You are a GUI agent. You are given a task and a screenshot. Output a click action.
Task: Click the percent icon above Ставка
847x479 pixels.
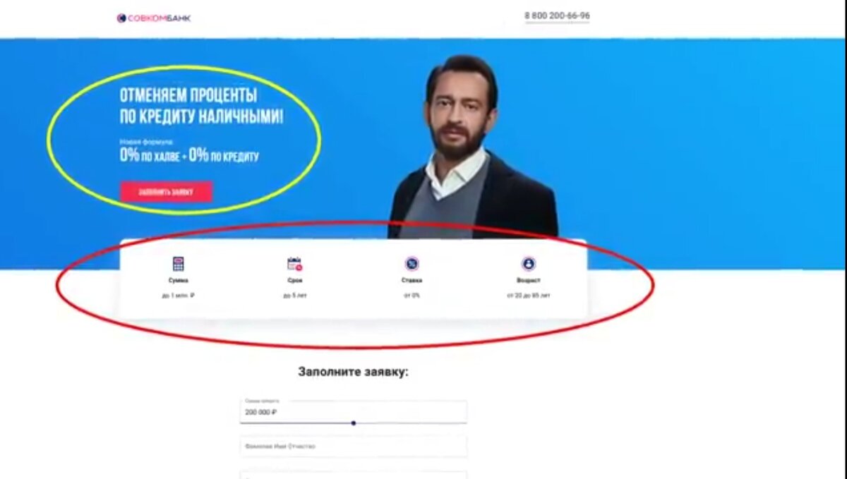pyautogui.click(x=412, y=265)
